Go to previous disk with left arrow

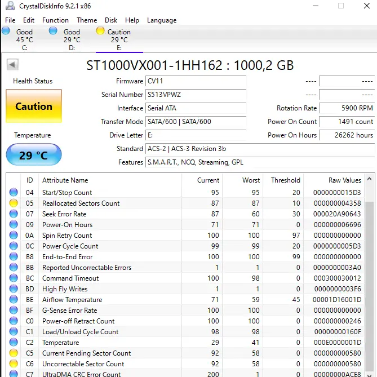12,64
